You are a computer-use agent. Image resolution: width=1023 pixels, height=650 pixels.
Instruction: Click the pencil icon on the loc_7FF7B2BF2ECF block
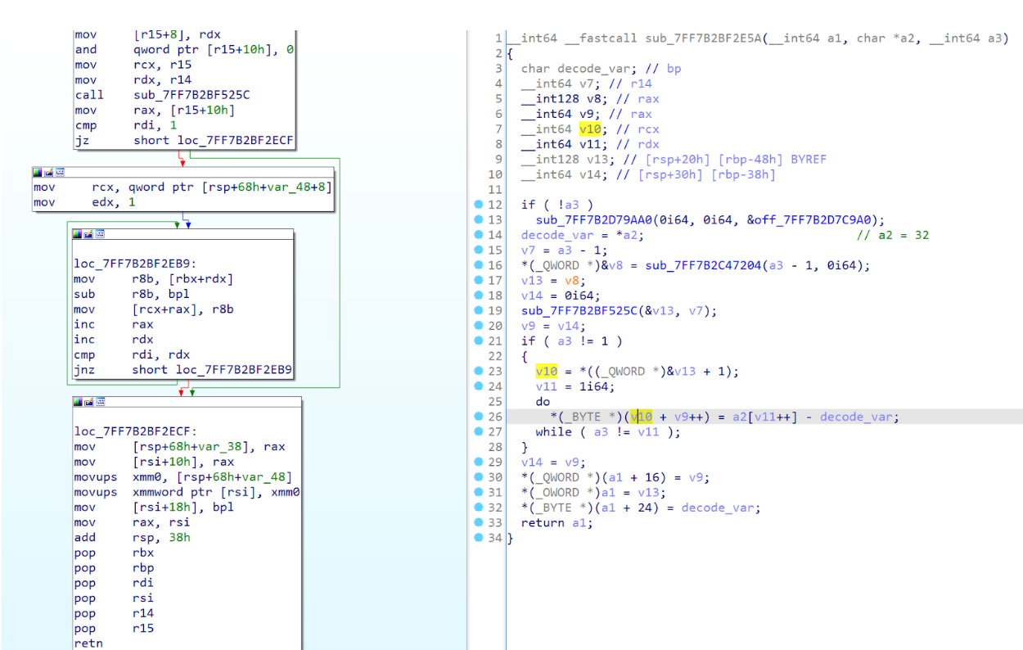pyautogui.click(x=88, y=402)
